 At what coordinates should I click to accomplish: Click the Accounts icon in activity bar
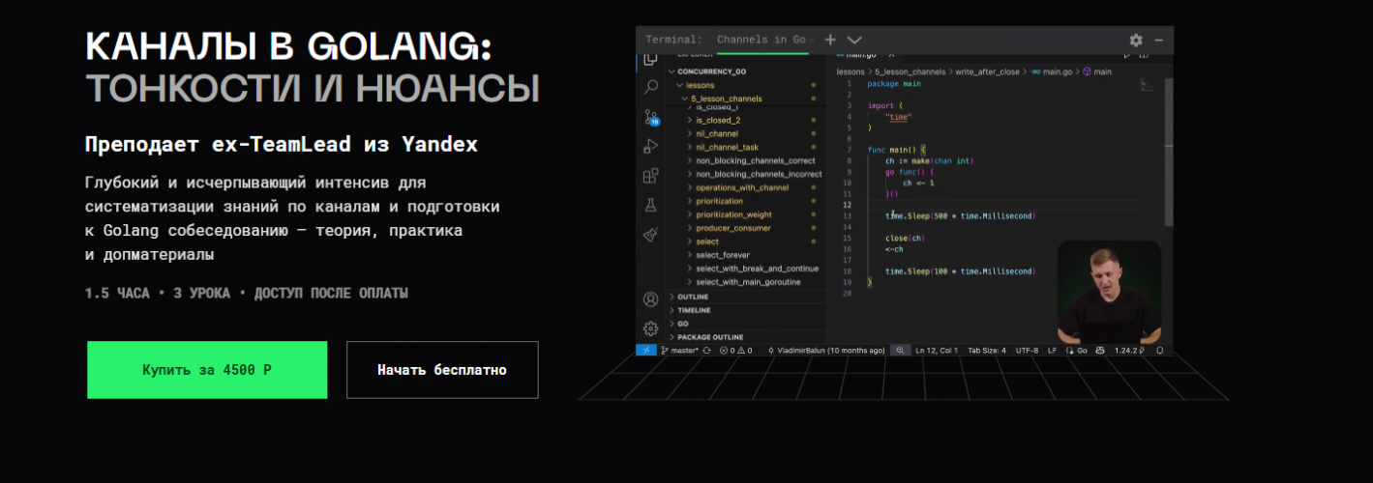pos(650,299)
